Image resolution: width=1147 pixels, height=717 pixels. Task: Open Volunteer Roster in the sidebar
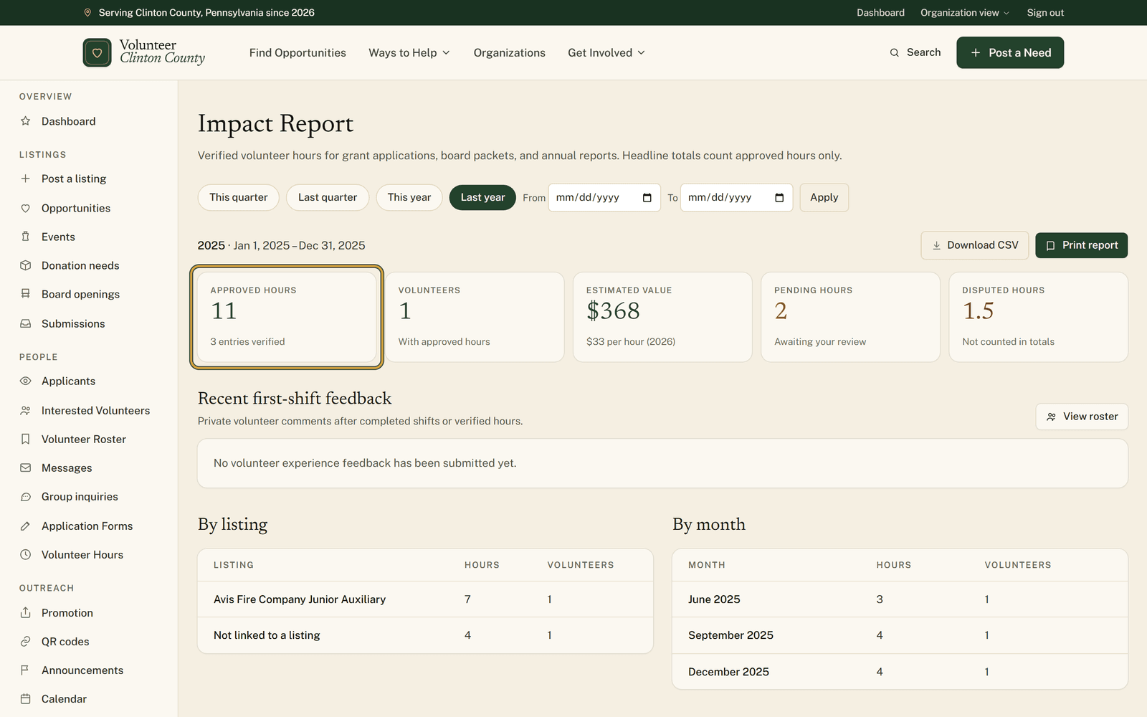(x=84, y=439)
